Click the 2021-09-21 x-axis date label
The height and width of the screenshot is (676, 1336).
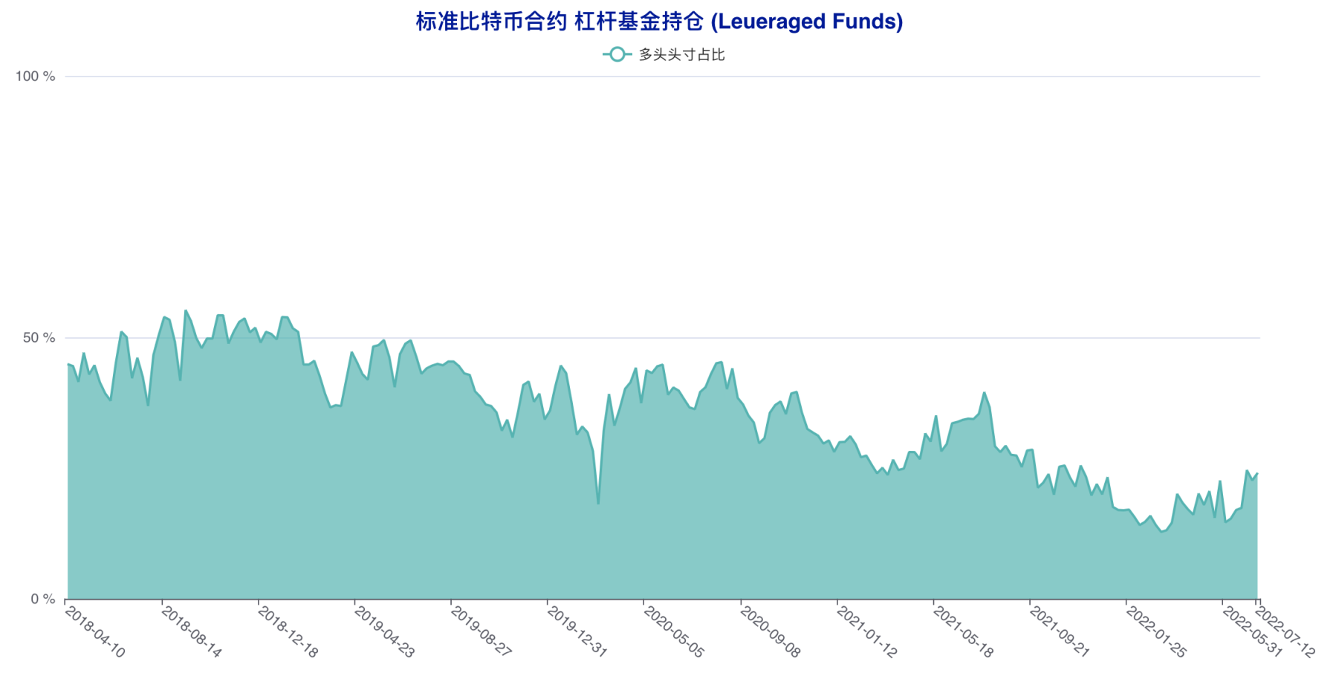pos(1060,632)
